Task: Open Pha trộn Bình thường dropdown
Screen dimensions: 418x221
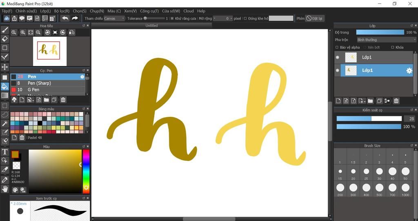Action: (x=386, y=39)
